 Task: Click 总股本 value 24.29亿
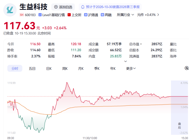[x=156, y=50]
